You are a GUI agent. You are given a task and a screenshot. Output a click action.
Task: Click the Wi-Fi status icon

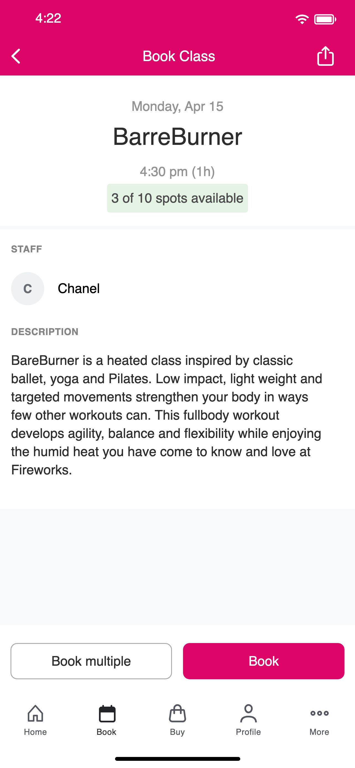302,19
